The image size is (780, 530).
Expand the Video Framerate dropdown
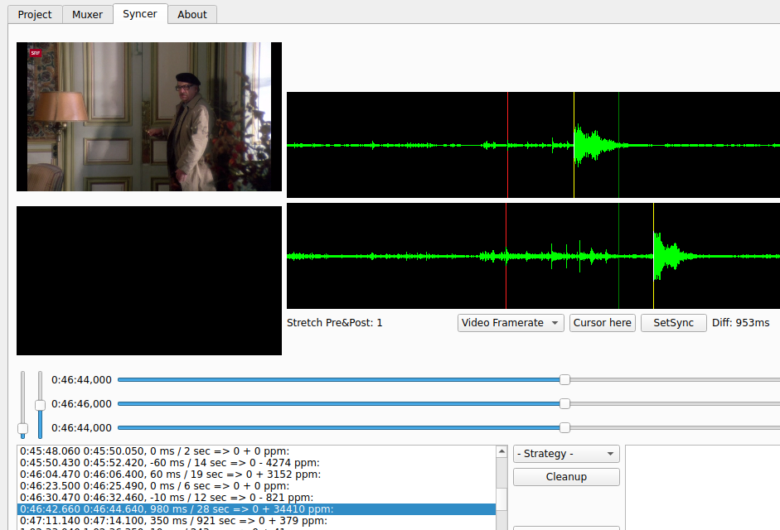coord(510,323)
